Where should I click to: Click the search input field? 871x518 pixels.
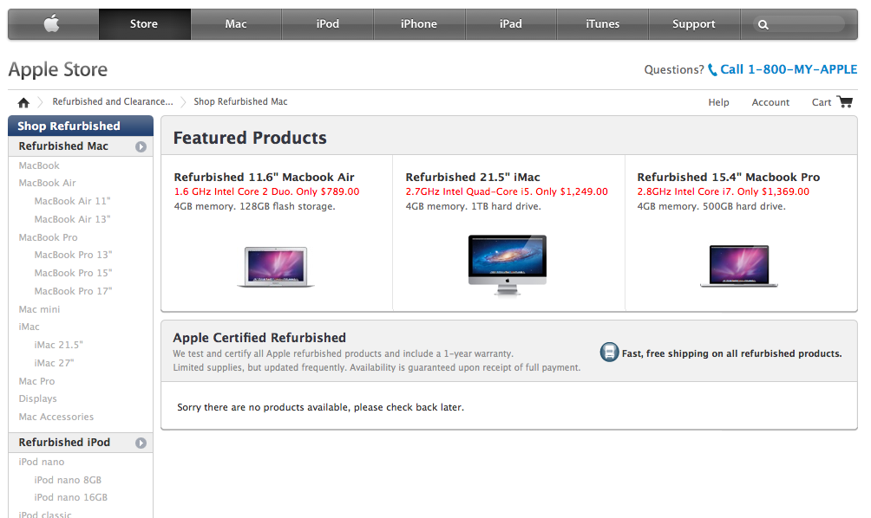point(799,24)
